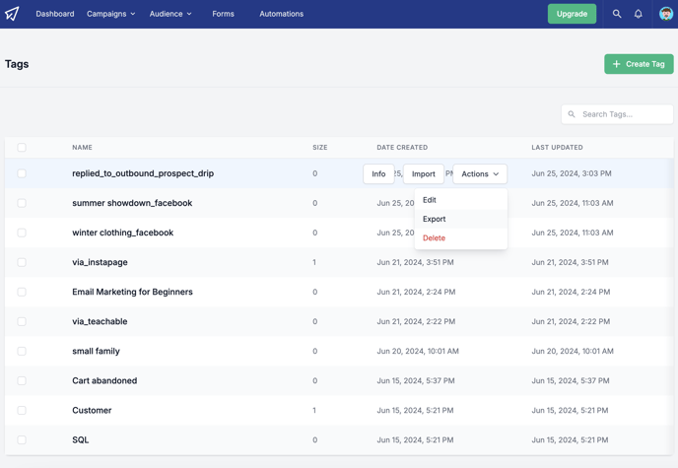Sort by DATE CREATED column header
Image resolution: width=678 pixels, height=468 pixels.
(402, 148)
